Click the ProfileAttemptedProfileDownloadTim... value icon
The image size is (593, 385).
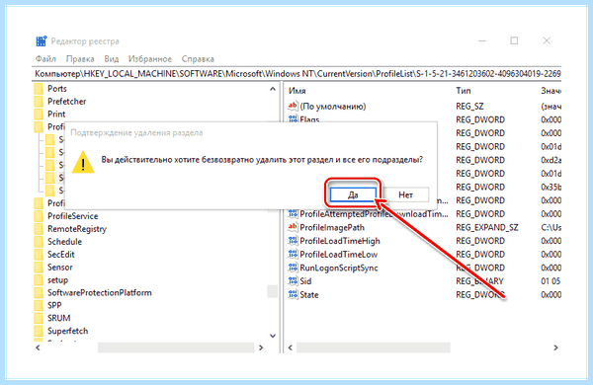293,214
